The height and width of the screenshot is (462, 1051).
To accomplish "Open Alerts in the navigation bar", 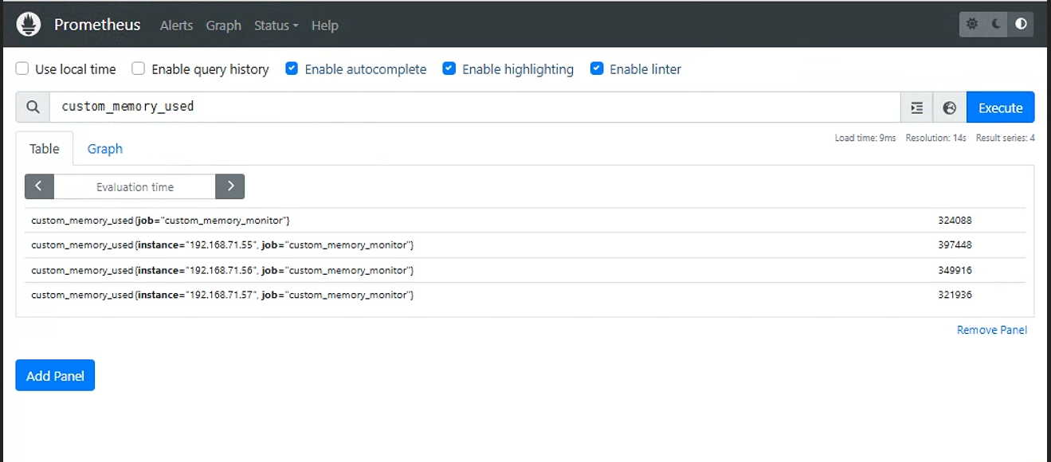I will tap(176, 25).
